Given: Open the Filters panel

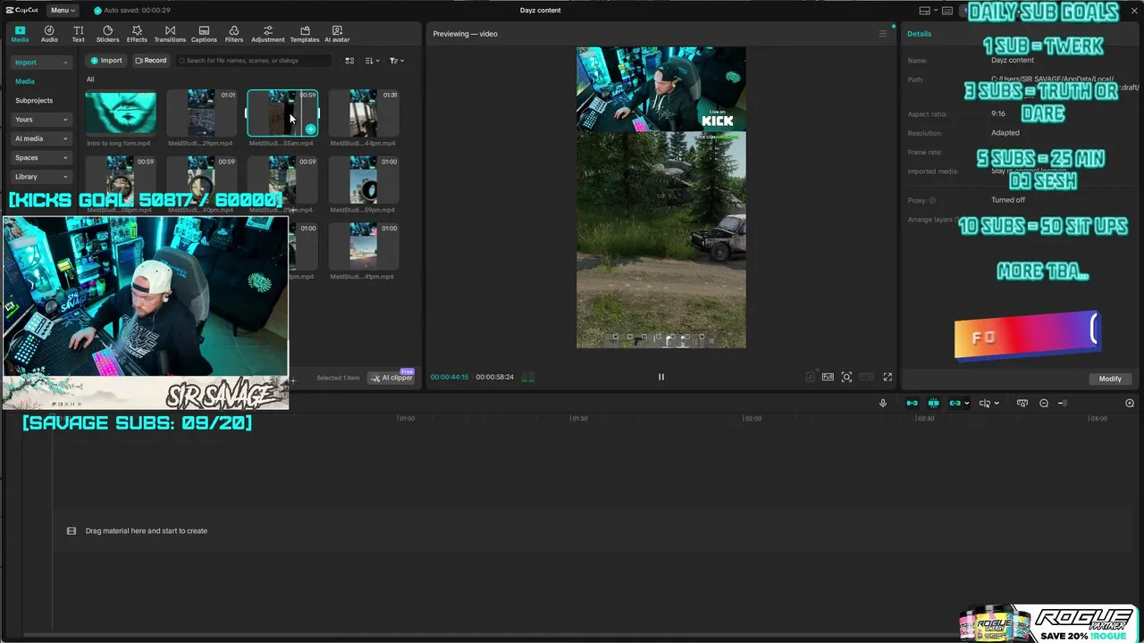Looking at the screenshot, I should 234,34.
